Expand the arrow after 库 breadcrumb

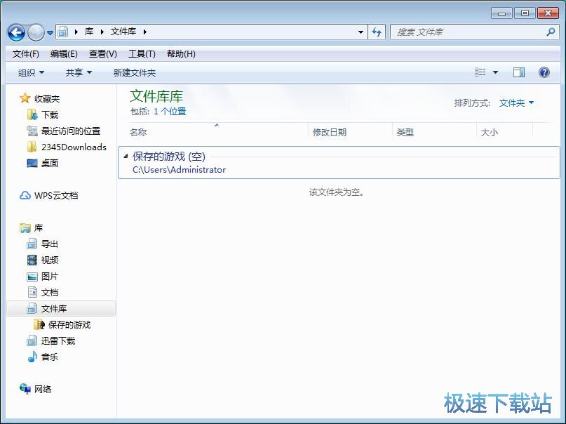102,32
